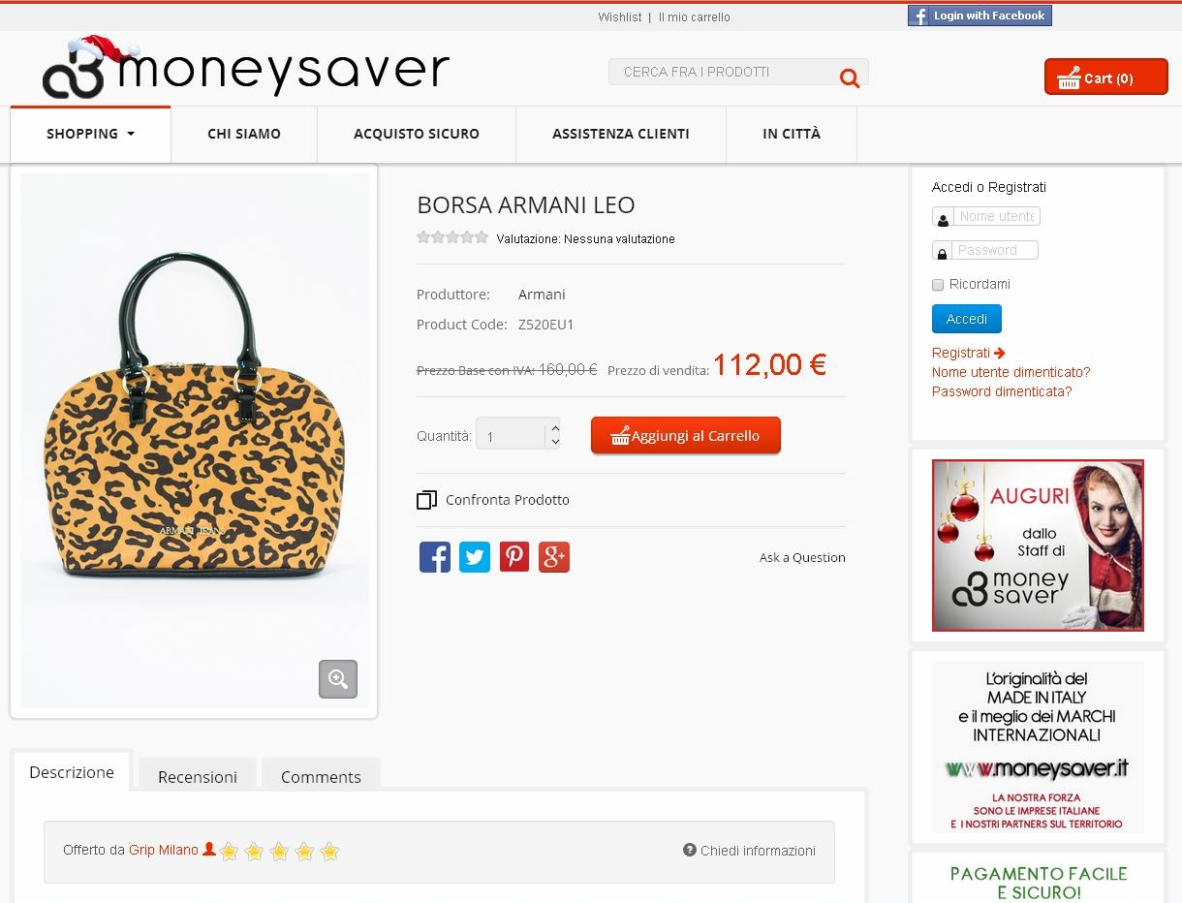
Task: Share product on Twitter icon
Action: (475, 557)
